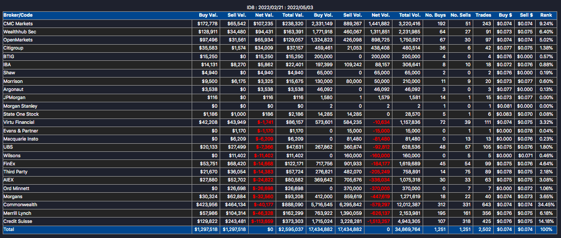Click the No. Buys column header
This screenshot has width=561, height=238.
pos(436,16)
